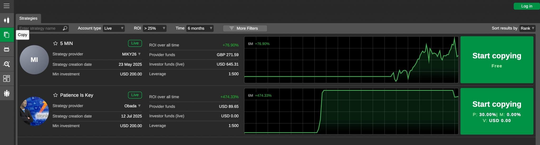The image size is (540, 145).
Task: Click the Live badge on 5 MIN
Action: click(x=135, y=43)
